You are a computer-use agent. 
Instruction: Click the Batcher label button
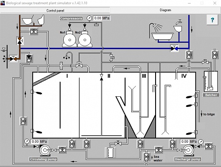[211, 95]
